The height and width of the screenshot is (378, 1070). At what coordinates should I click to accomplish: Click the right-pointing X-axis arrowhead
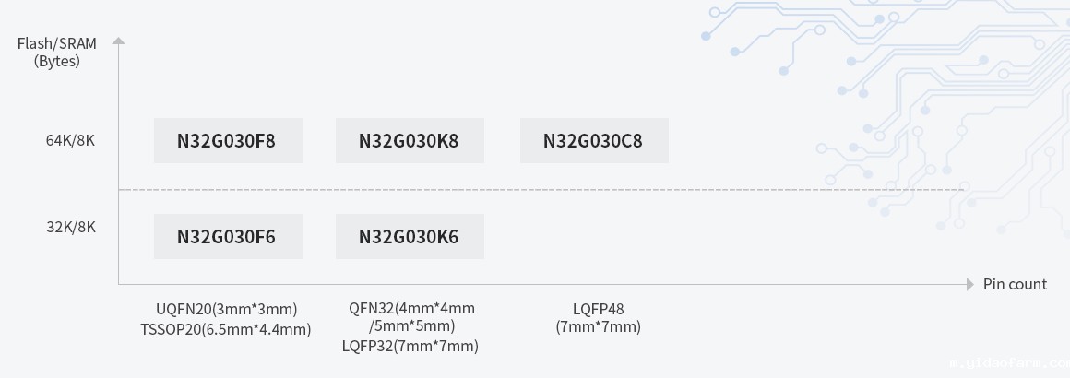969,284
